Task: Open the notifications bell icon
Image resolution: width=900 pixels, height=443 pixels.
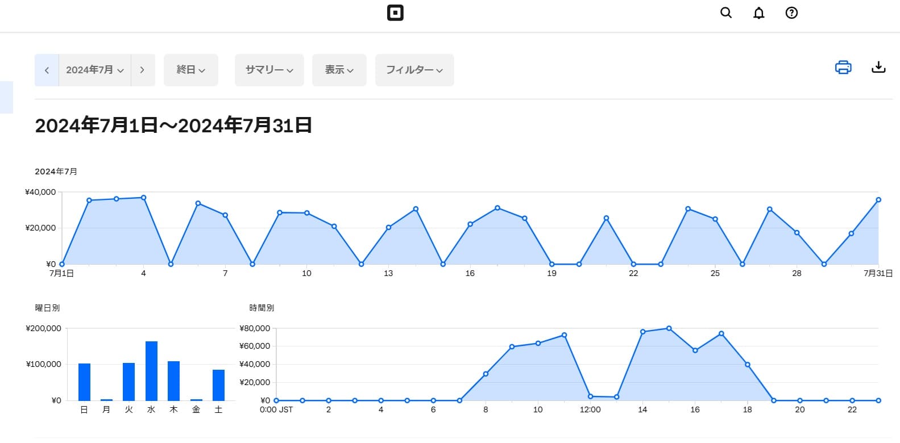Action: click(759, 12)
